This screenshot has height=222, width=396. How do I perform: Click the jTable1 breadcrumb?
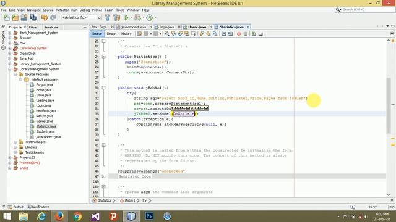tap(129, 200)
